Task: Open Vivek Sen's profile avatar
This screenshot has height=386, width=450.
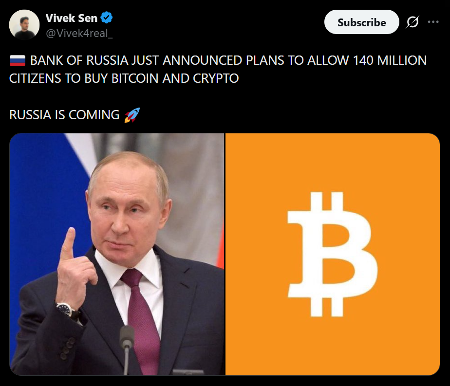Action: click(24, 25)
